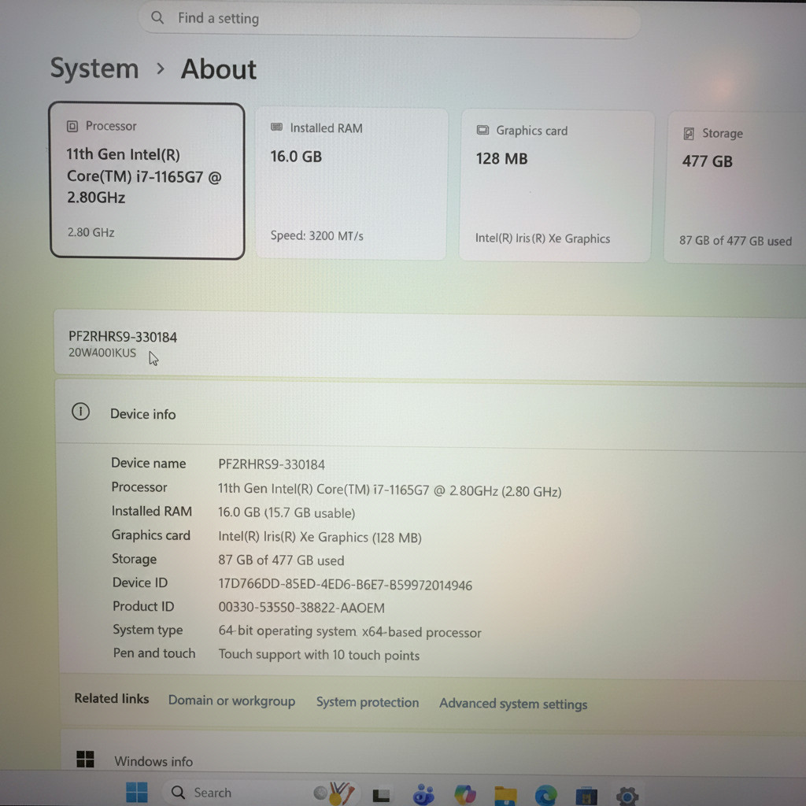Focus the Find a setting search box
This screenshot has width=806, height=806.
[x=389, y=20]
